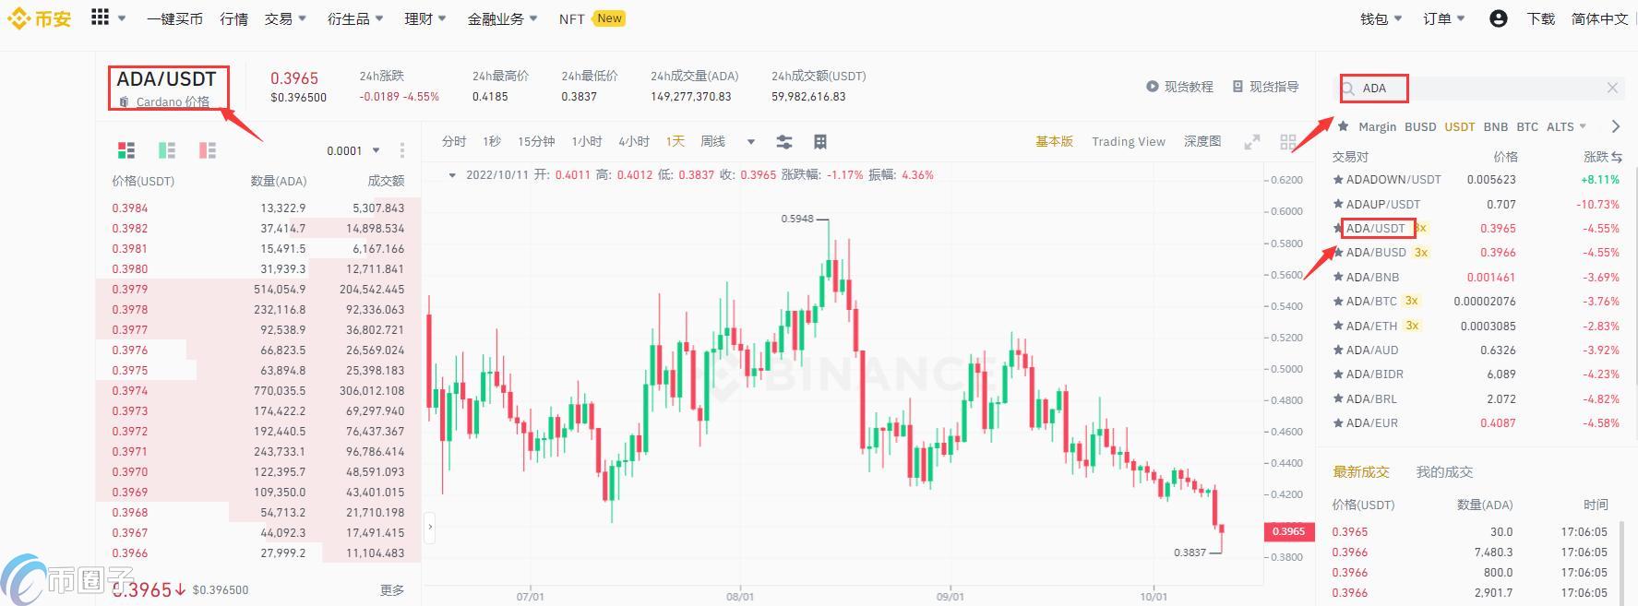Image resolution: width=1638 pixels, height=606 pixels.
Task: Click the search magnifier icon
Action: click(x=1348, y=89)
